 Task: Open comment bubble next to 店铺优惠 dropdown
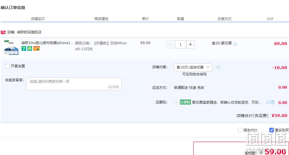[219, 67]
